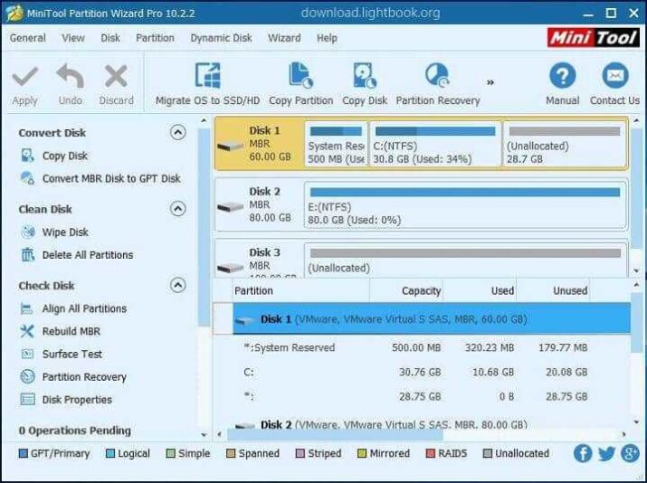Open the General menu

28,38
